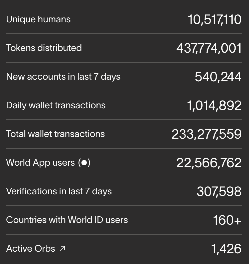This screenshot has width=249, height=264.
Task: Select Verifications in last 7 days label
Action: [59, 191]
